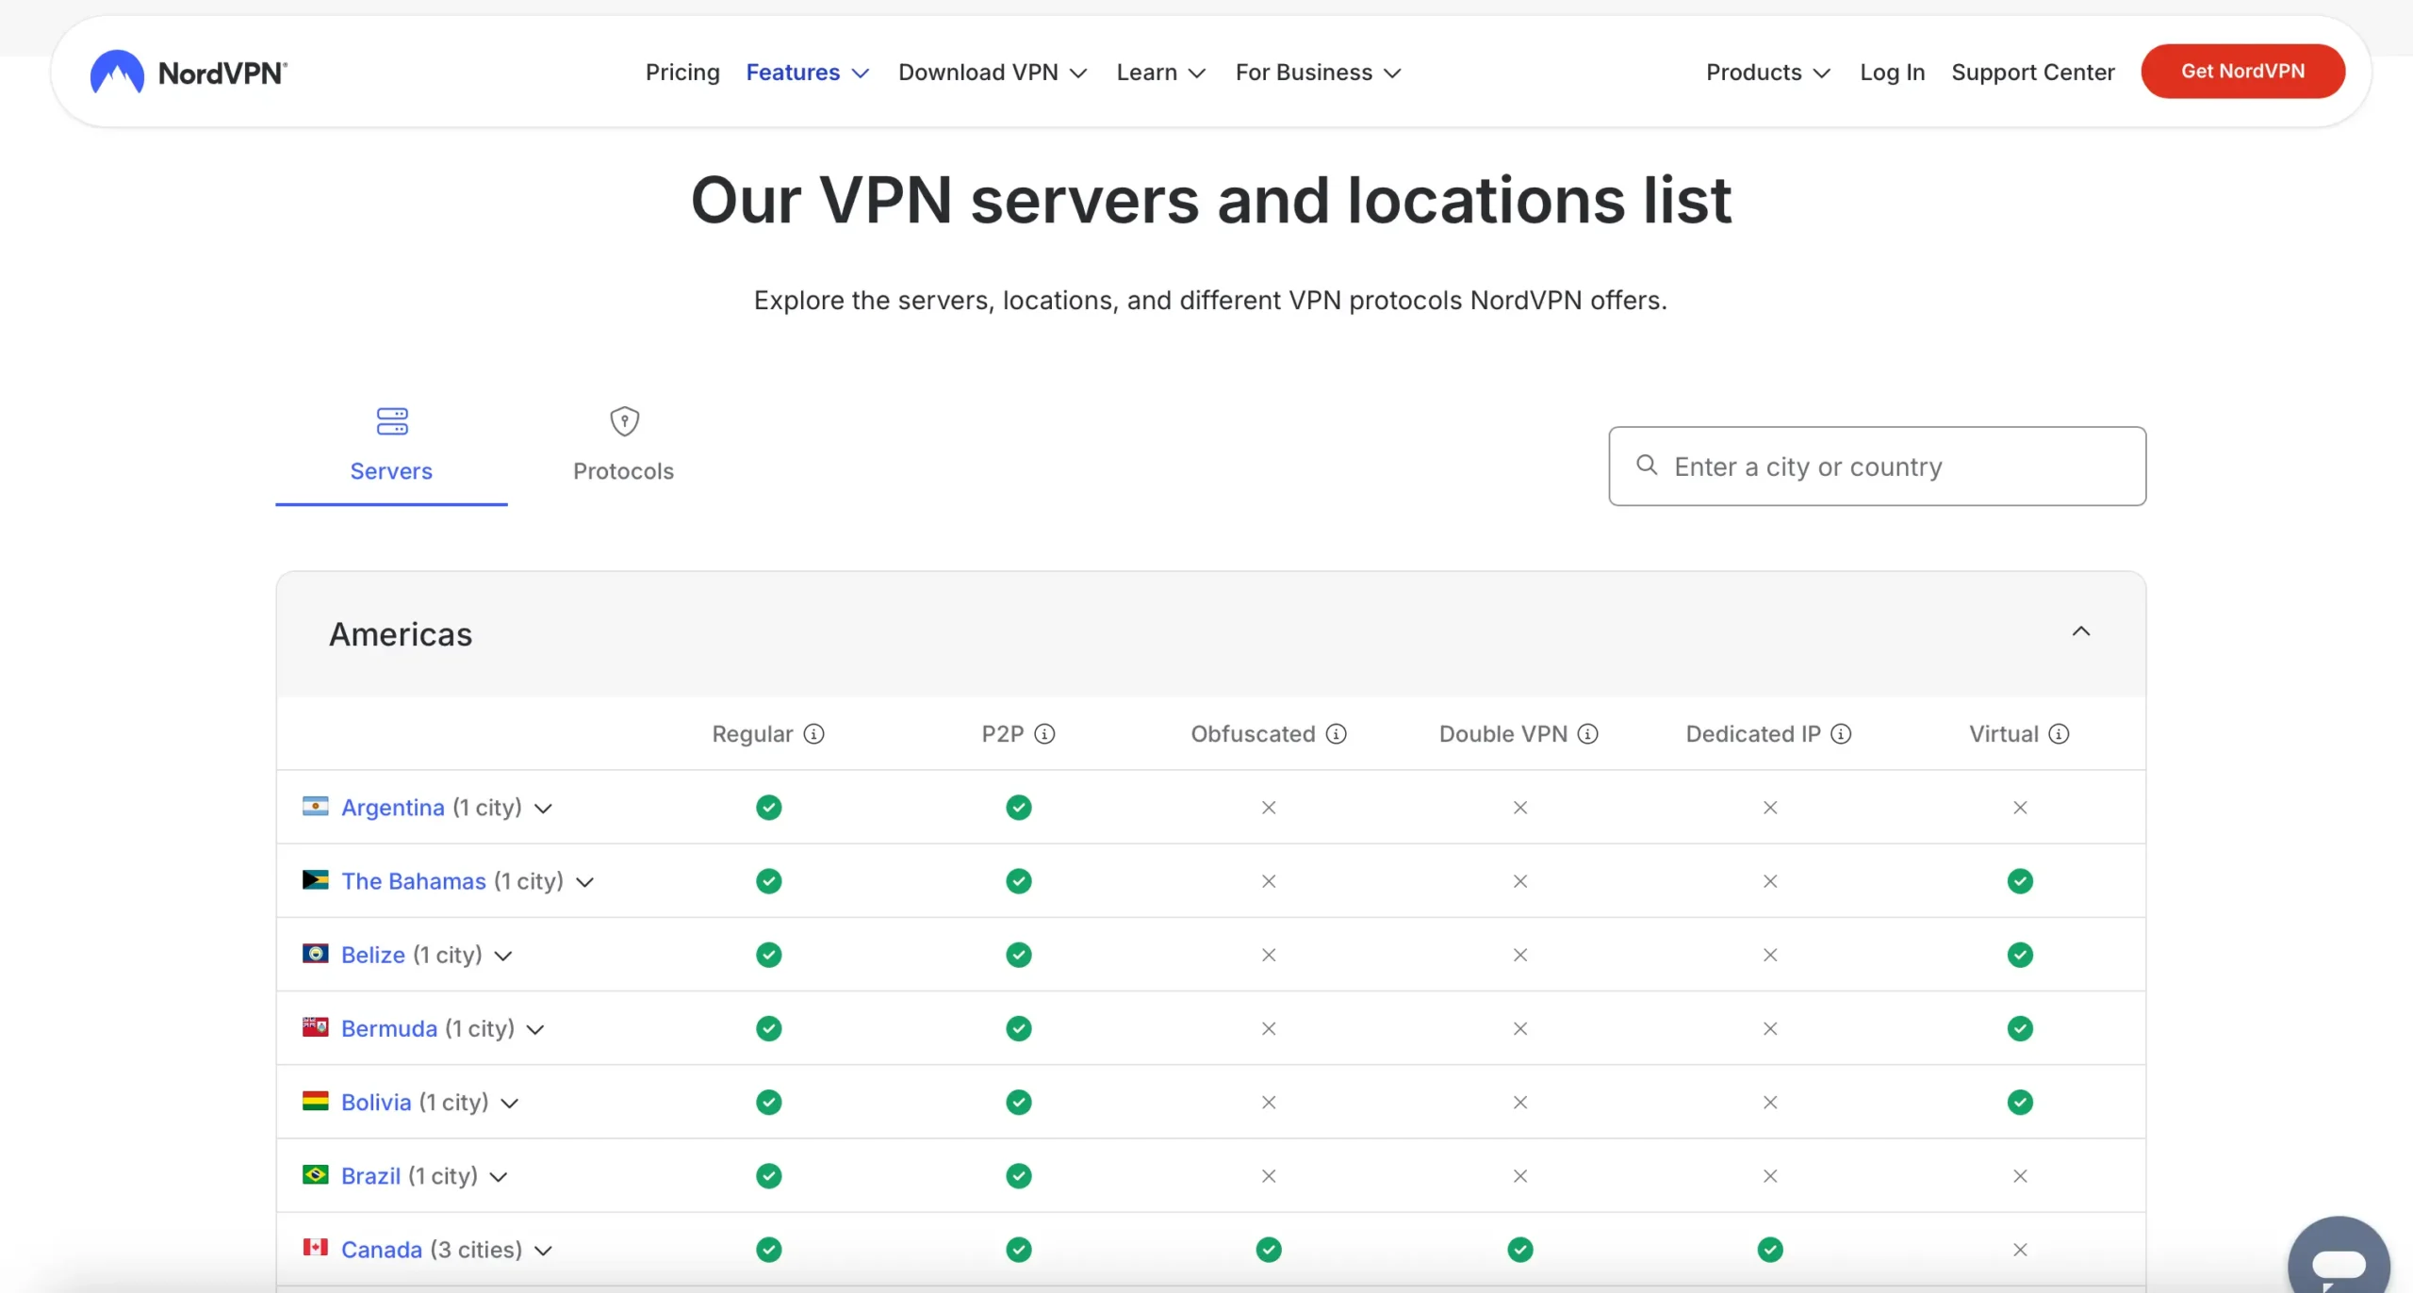Open the Bolivia country link
The image size is (2413, 1293).
376,1102
